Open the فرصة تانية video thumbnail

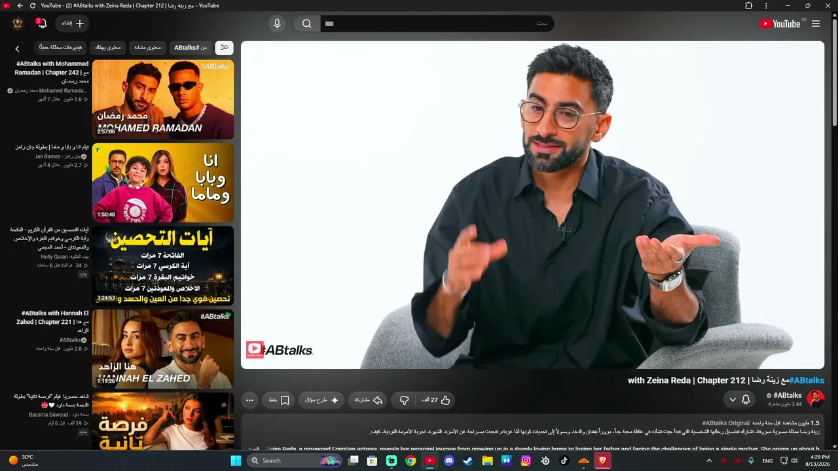[x=163, y=421]
